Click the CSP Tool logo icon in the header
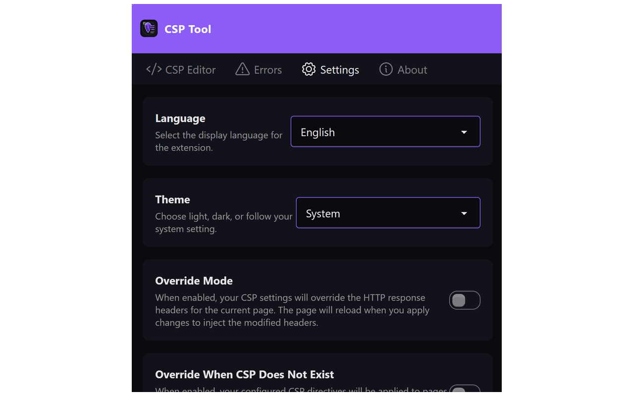634x396 pixels. point(148,28)
